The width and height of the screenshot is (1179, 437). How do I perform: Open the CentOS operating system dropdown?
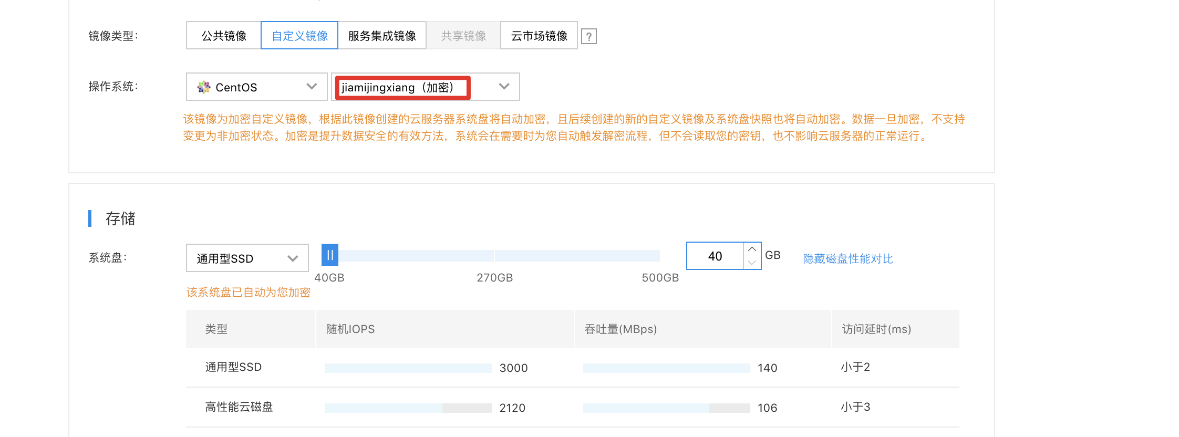(x=257, y=87)
